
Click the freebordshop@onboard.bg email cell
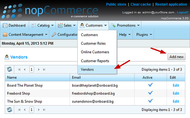(102, 93)
